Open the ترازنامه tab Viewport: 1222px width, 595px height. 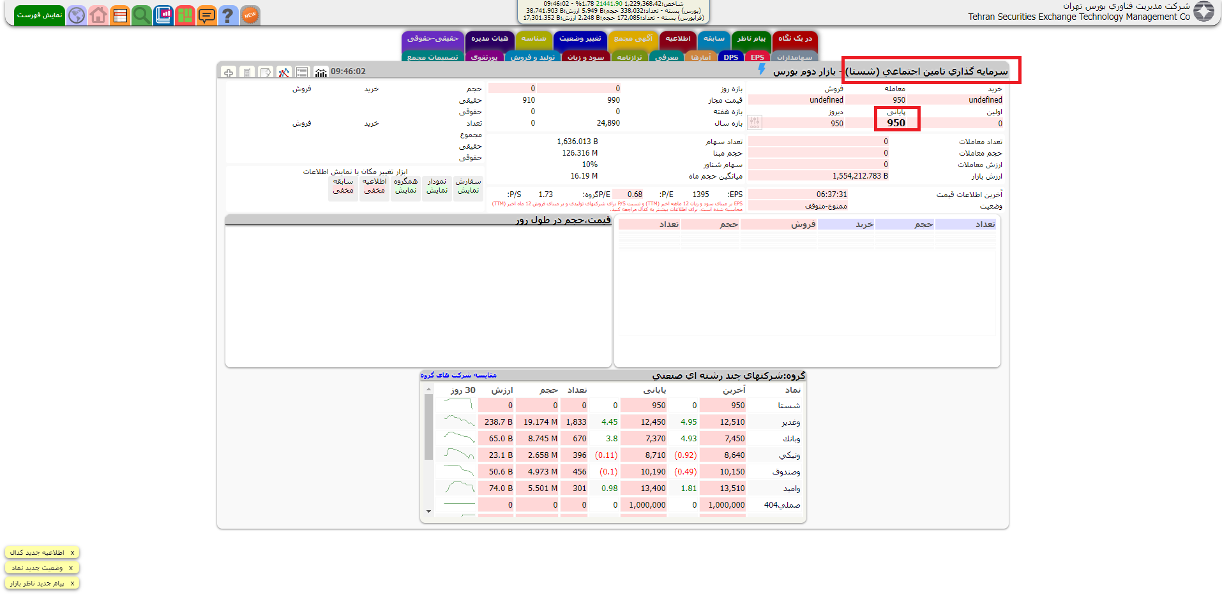tap(629, 57)
